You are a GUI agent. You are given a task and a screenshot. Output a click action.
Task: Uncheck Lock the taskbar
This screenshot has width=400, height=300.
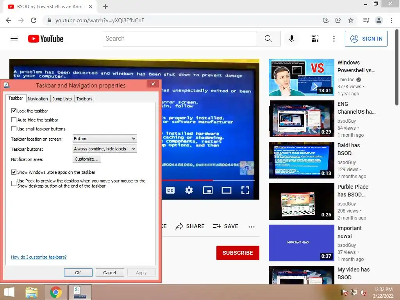14,111
